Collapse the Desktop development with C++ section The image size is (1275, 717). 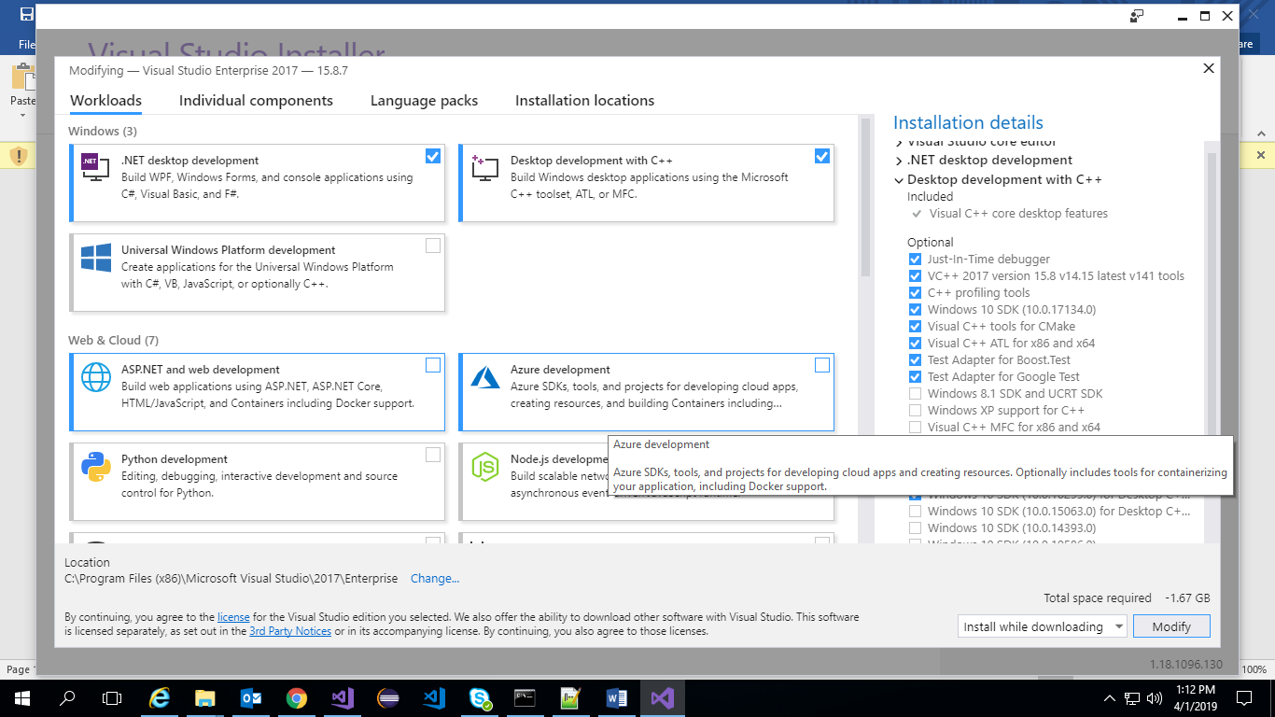(x=899, y=180)
